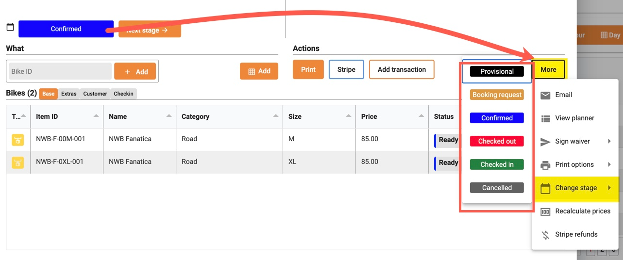Switch to the Extras tab

point(68,94)
